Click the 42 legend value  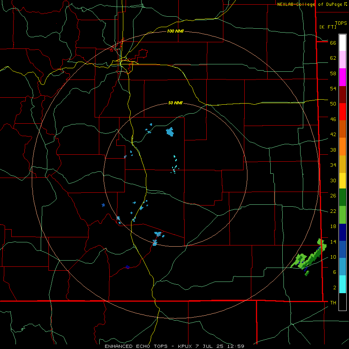333,135
